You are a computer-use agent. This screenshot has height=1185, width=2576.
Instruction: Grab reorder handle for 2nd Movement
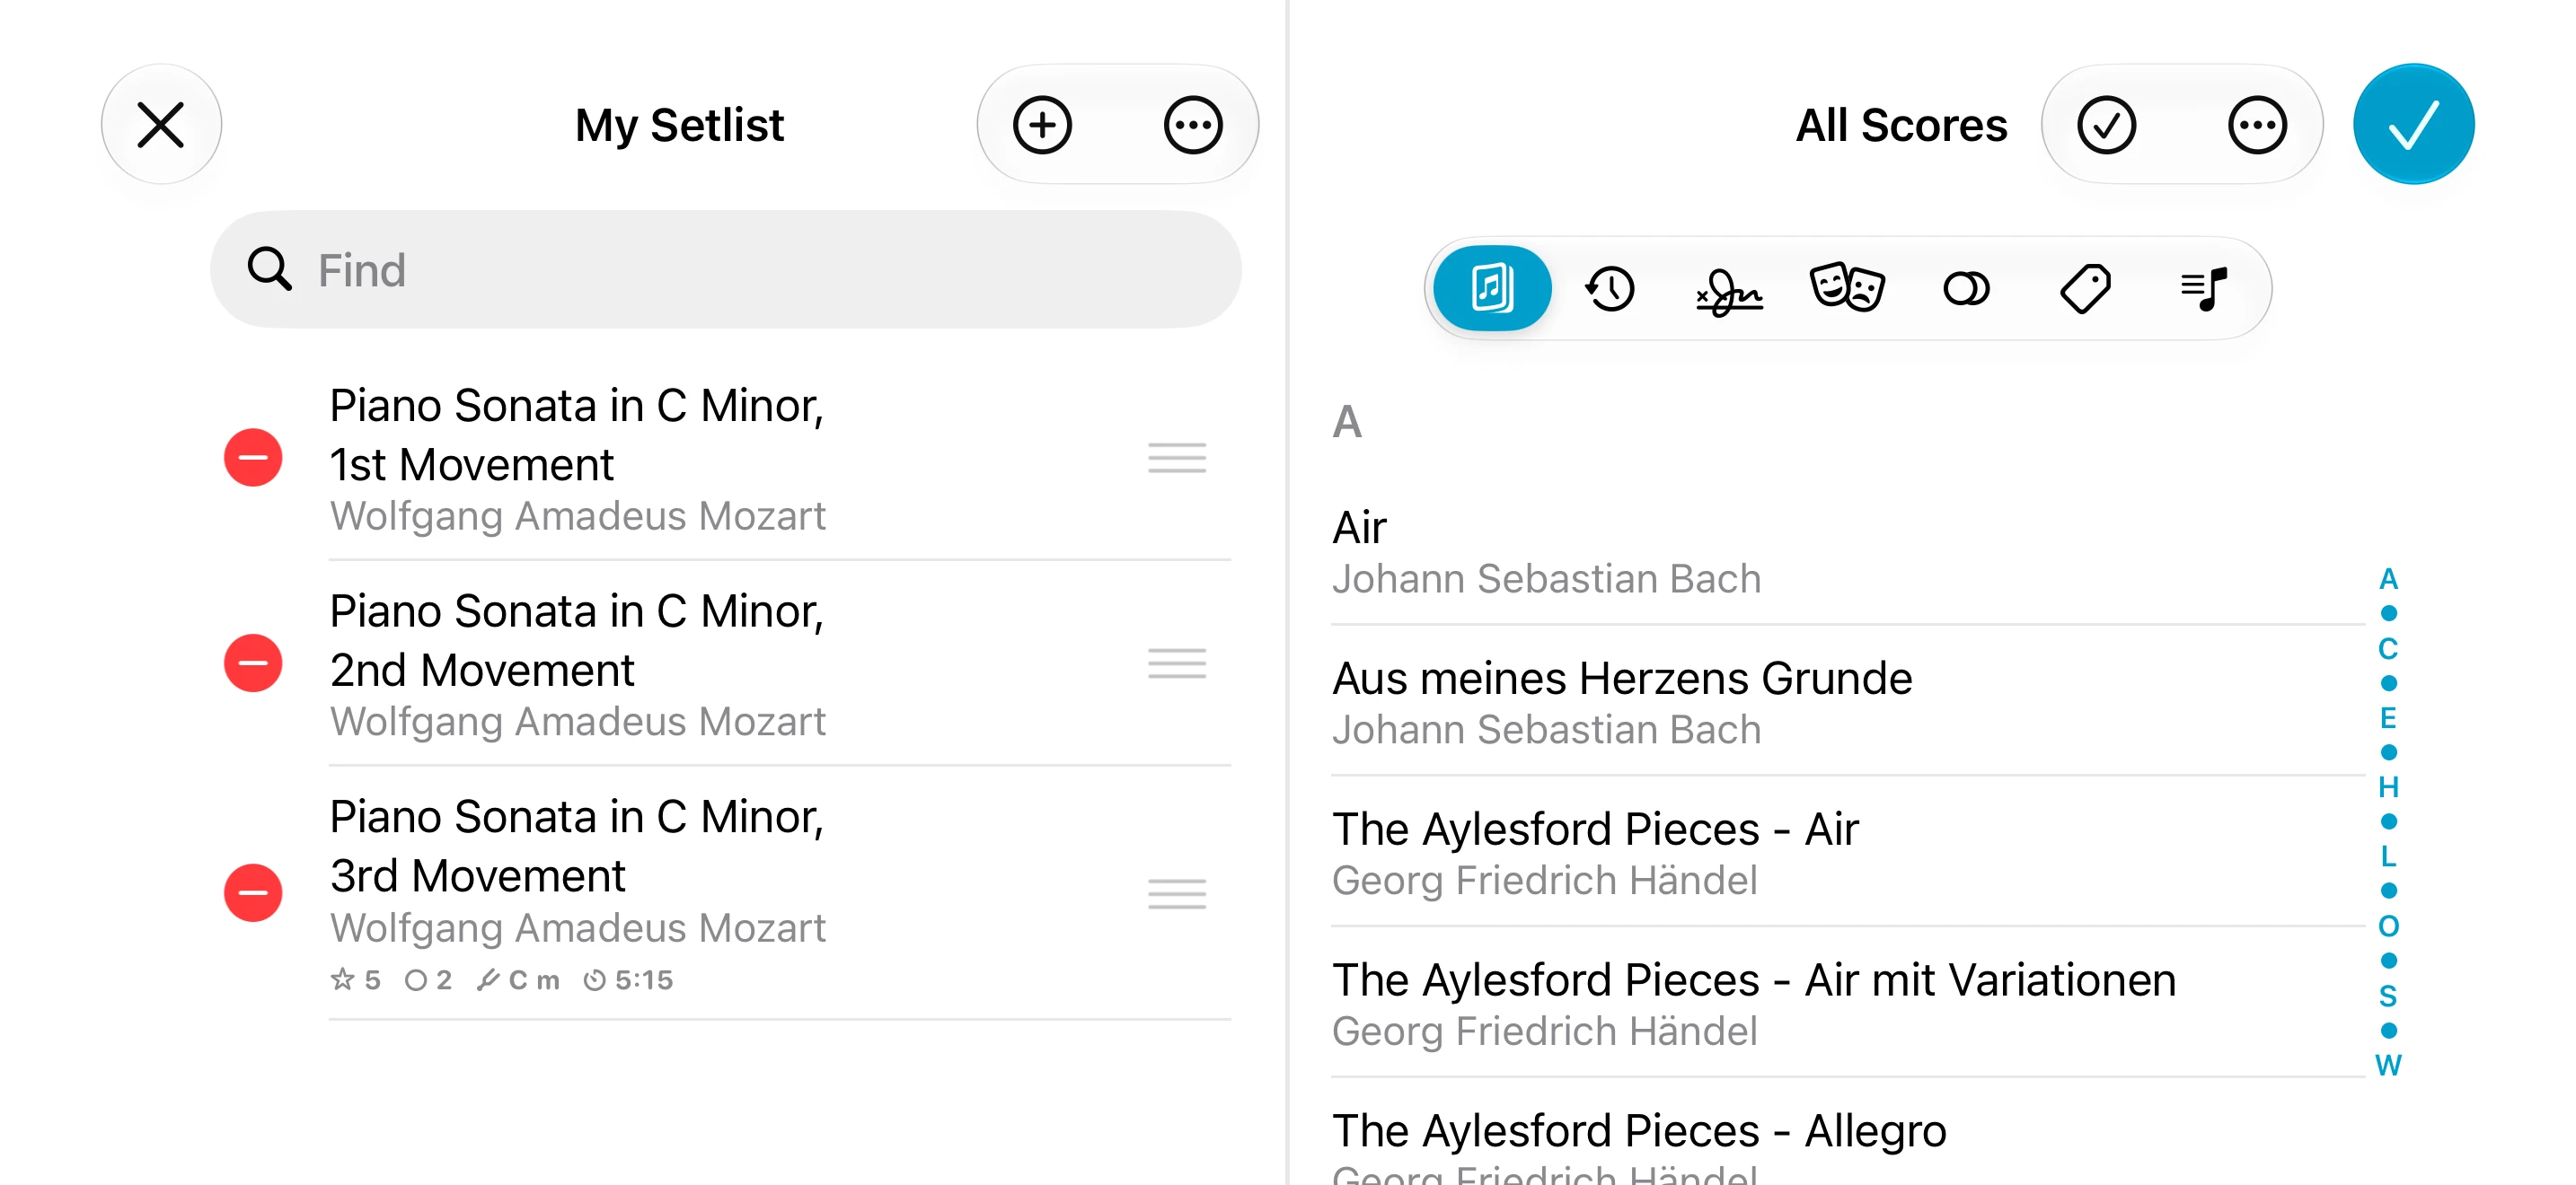click(x=1177, y=663)
